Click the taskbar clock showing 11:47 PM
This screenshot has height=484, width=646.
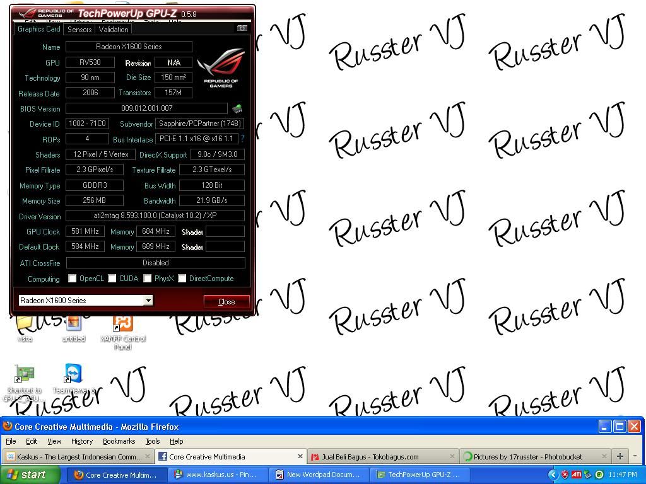(623, 475)
